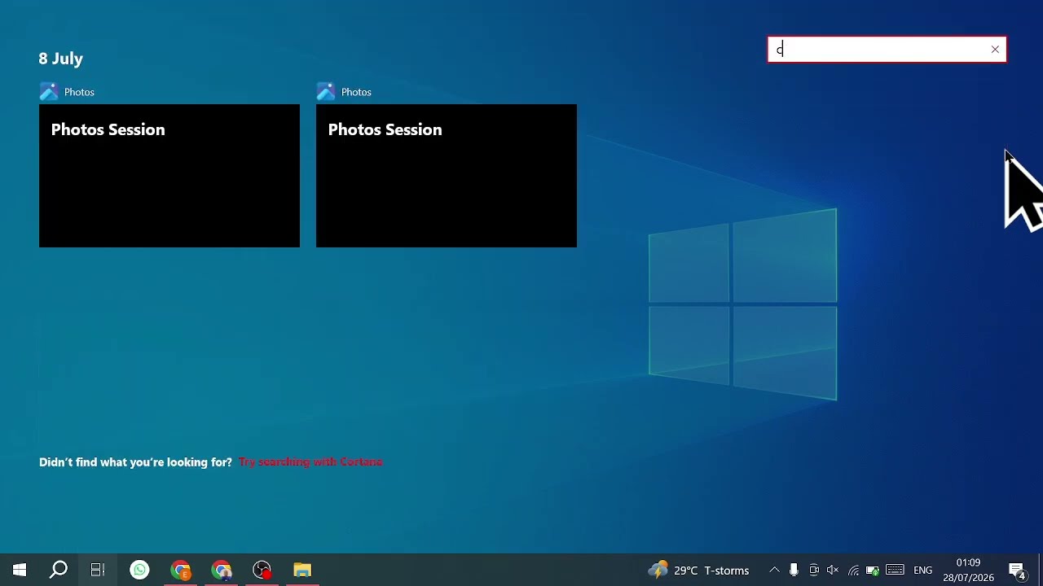This screenshot has width=1043, height=586.
Task: Click the camera Meet Now tray icon
Action: [x=813, y=570]
